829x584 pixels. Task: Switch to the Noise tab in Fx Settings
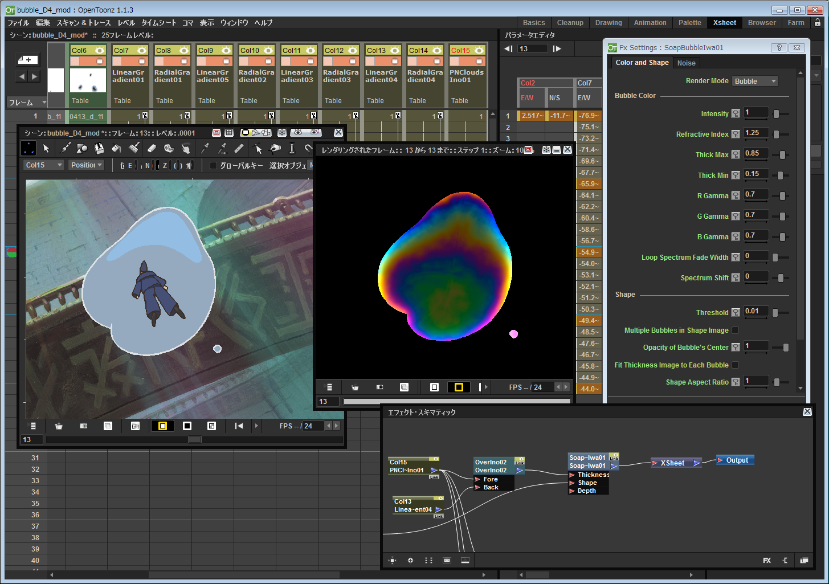tap(686, 63)
